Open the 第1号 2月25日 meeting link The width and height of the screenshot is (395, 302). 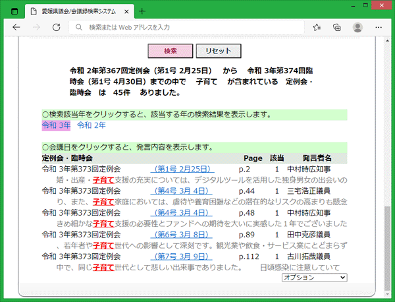click(x=182, y=169)
